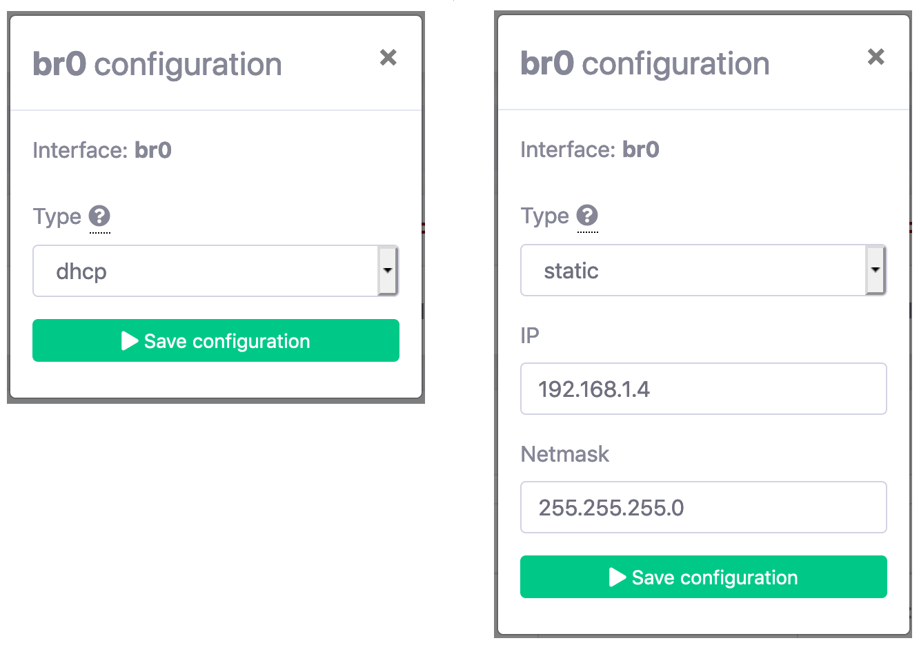Save configuration in the dhcp dialog

coord(216,340)
